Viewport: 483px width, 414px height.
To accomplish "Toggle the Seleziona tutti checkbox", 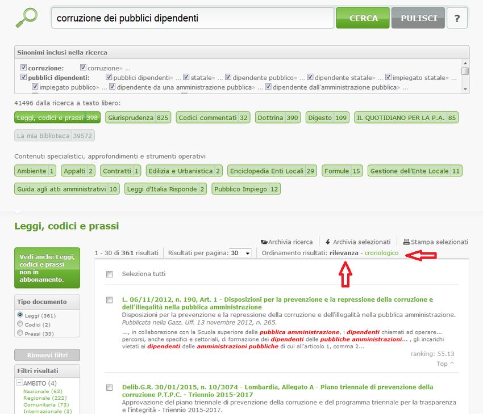I will [110, 274].
